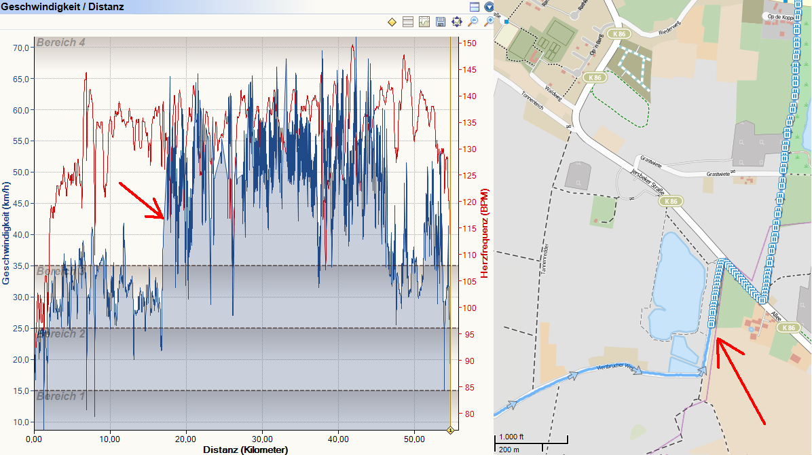Viewport: 812px width, 455px height.
Task: Click the auto-fit chart zoom icon
Action: pyautogui.click(x=457, y=22)
